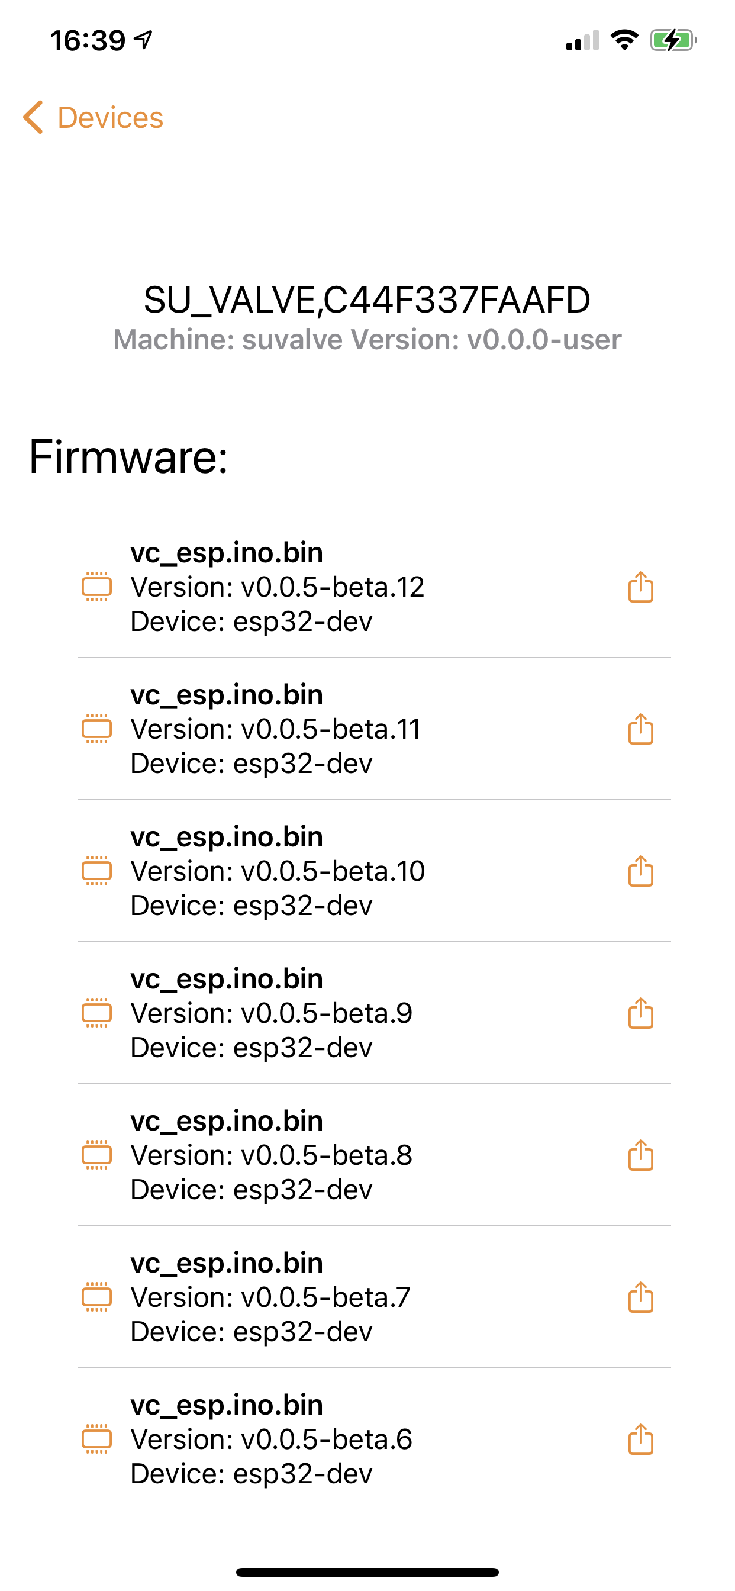This screenshot has height=1591, width=735.
Task: Select firmware version v0.0.5-beta.10 row
Action: click(x=374, y=871)
